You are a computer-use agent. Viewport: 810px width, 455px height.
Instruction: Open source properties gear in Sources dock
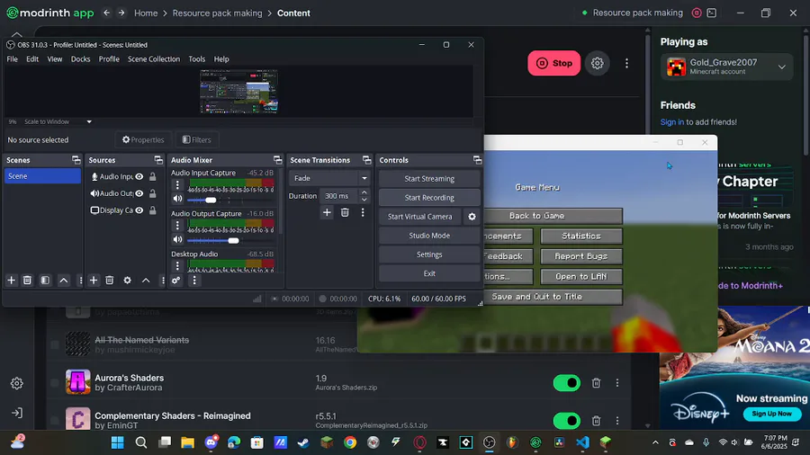click(x=127, y=281)
